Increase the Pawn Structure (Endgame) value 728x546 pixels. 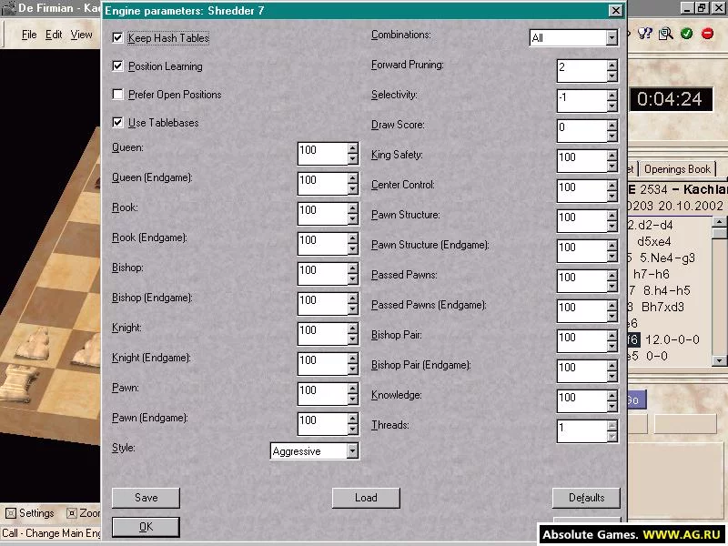tap(612, 246)
